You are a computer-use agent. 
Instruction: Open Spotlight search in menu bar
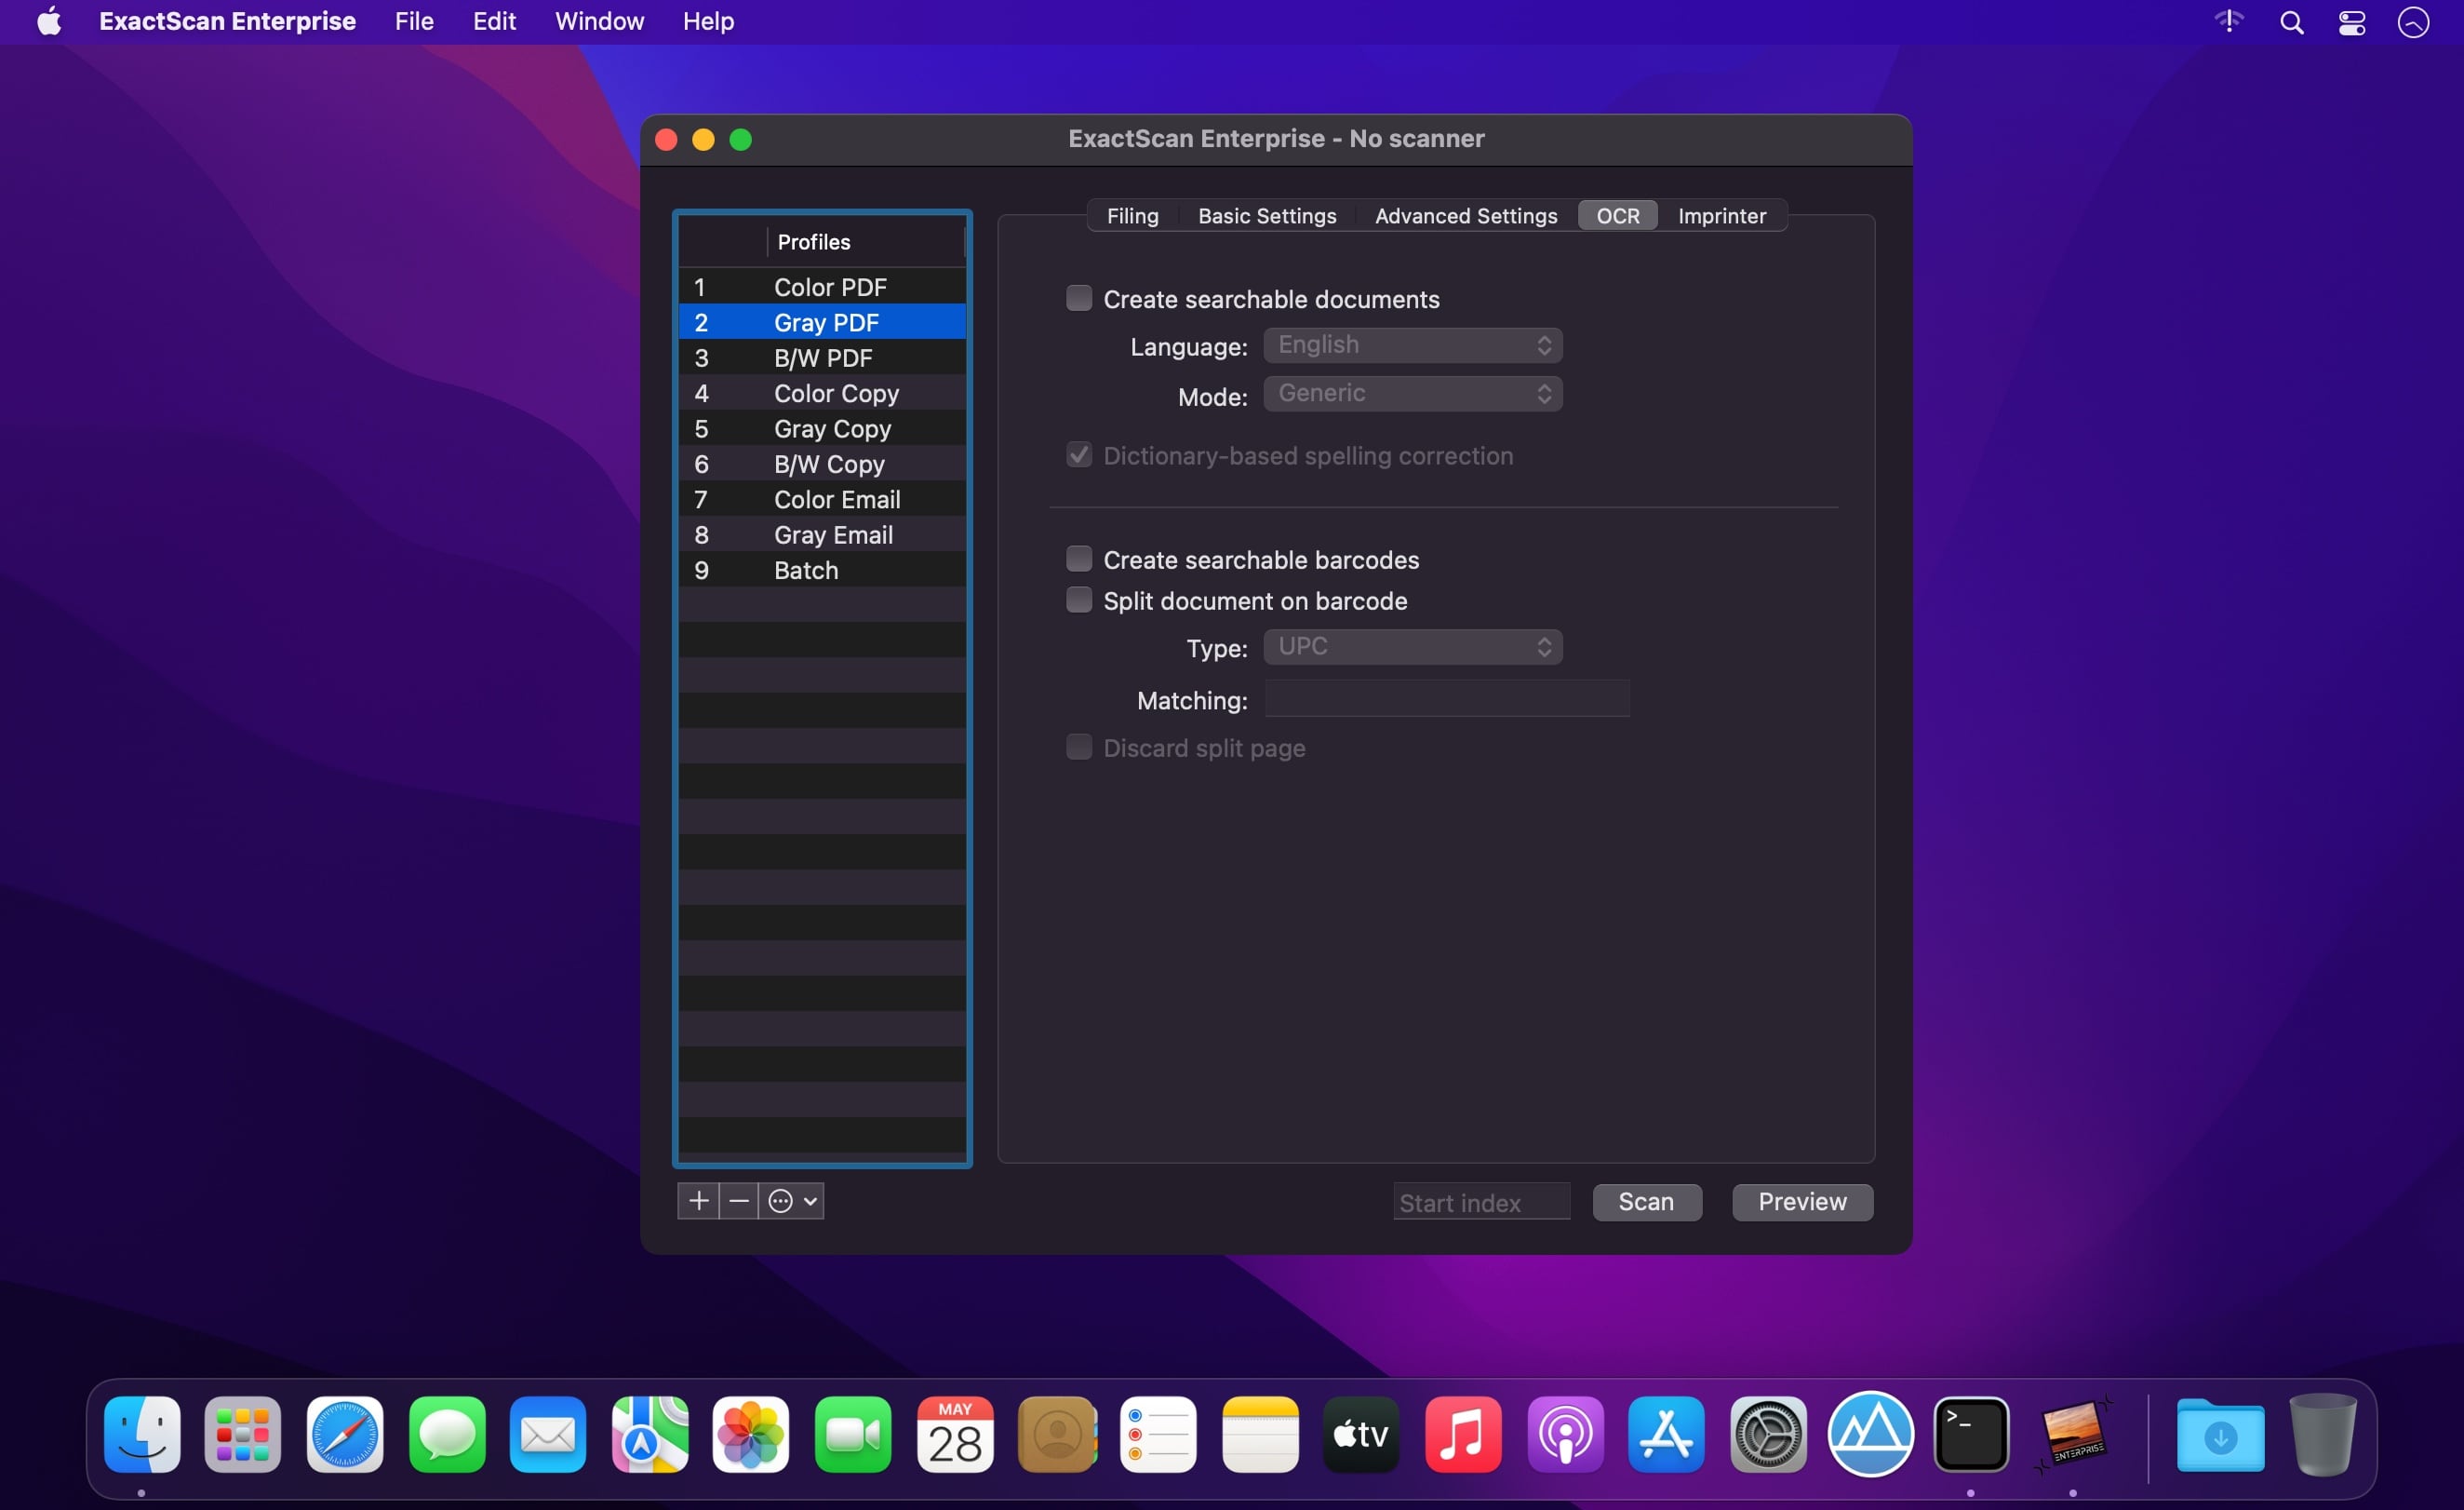click(x=2291, y=22)
